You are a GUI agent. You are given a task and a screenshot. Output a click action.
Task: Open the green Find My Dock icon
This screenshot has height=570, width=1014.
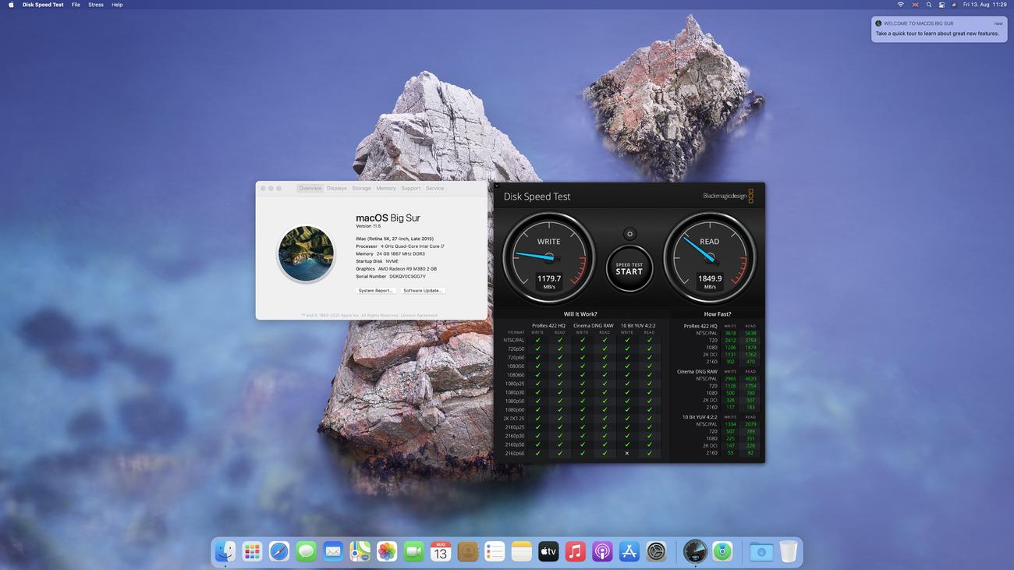(722, 552)
